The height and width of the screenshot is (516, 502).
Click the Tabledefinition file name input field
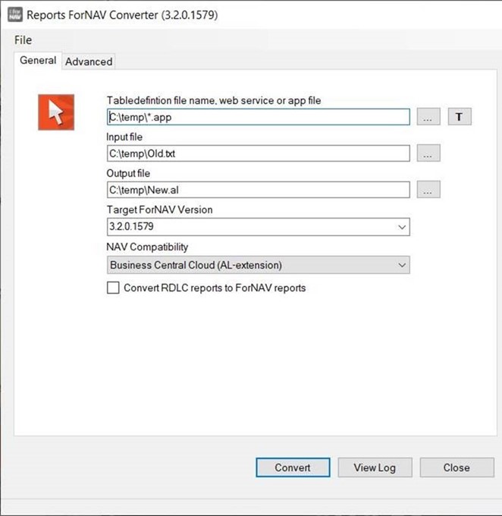click(x=259, y=117)
